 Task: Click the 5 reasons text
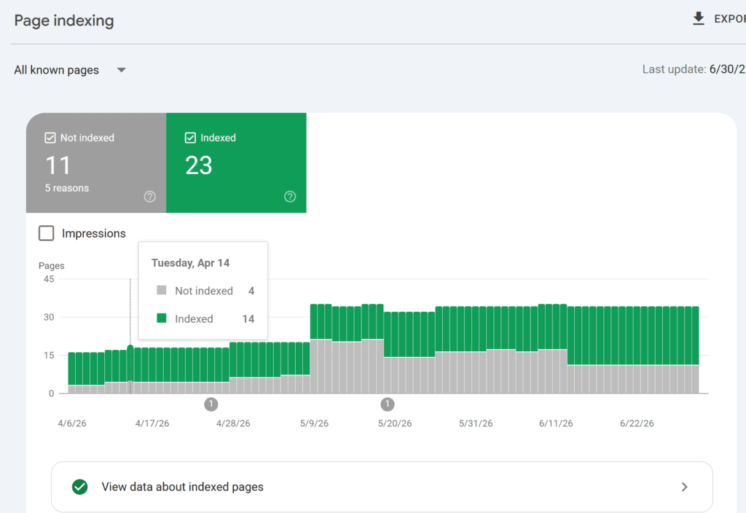coord(67,188)
